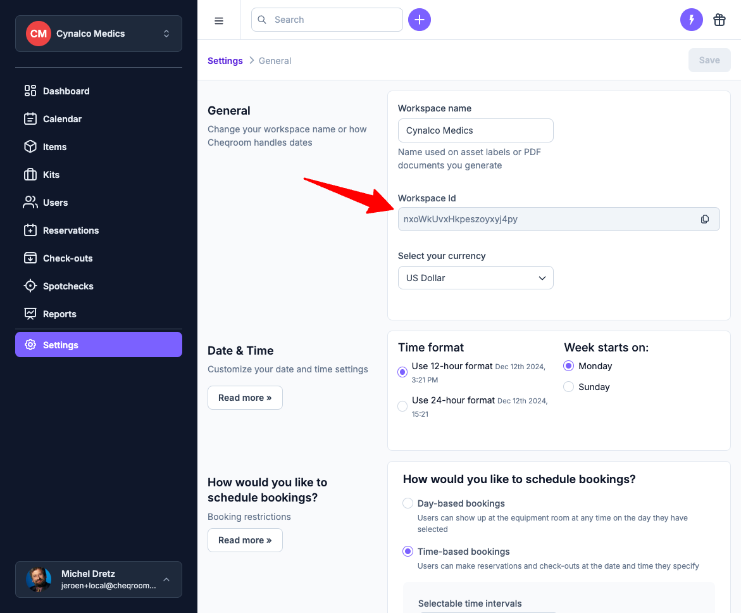Go to Kits in the sidebar
The image size is (741, 613).
51,175
